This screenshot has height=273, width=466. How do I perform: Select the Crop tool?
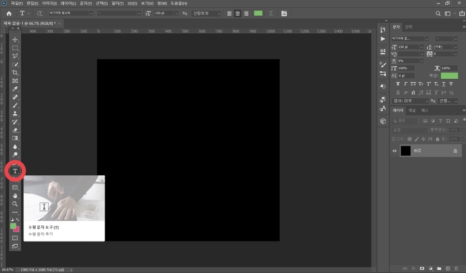click(x=15, y=72)
